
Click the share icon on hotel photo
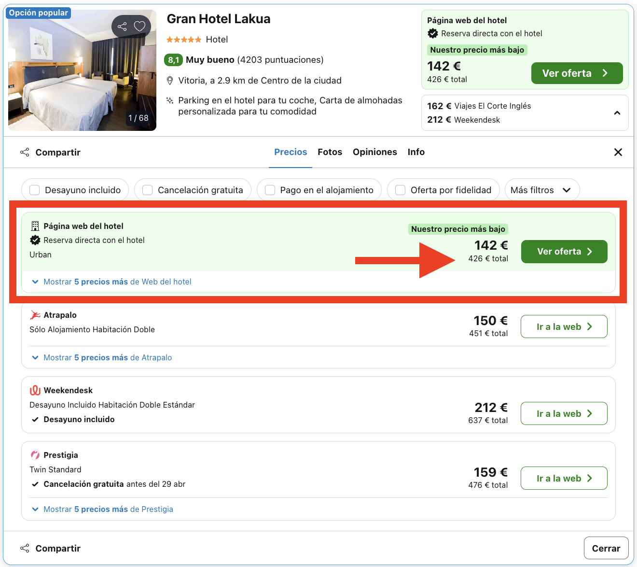[x=122, y=27]
